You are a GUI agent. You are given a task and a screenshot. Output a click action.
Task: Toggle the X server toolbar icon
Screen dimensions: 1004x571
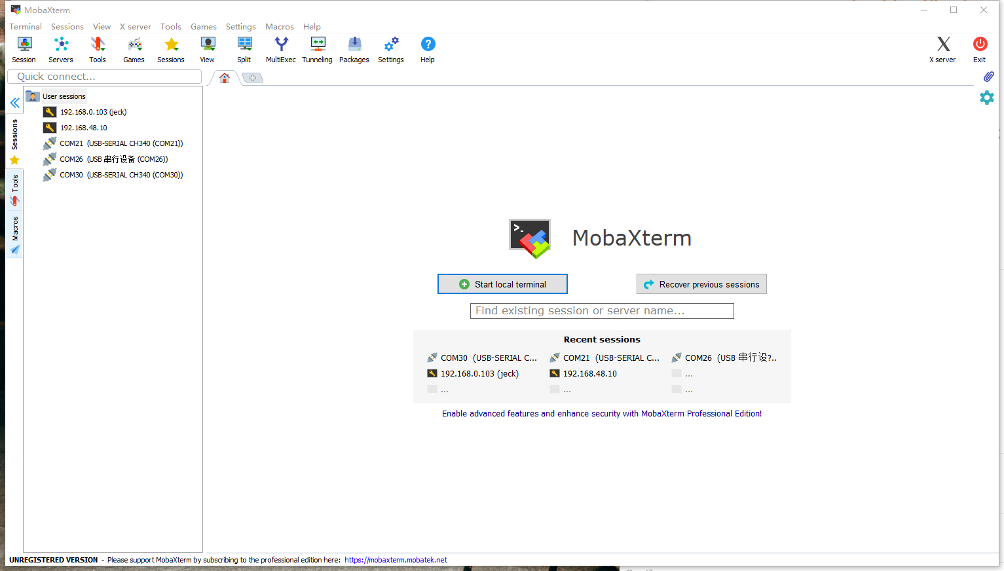942,50
